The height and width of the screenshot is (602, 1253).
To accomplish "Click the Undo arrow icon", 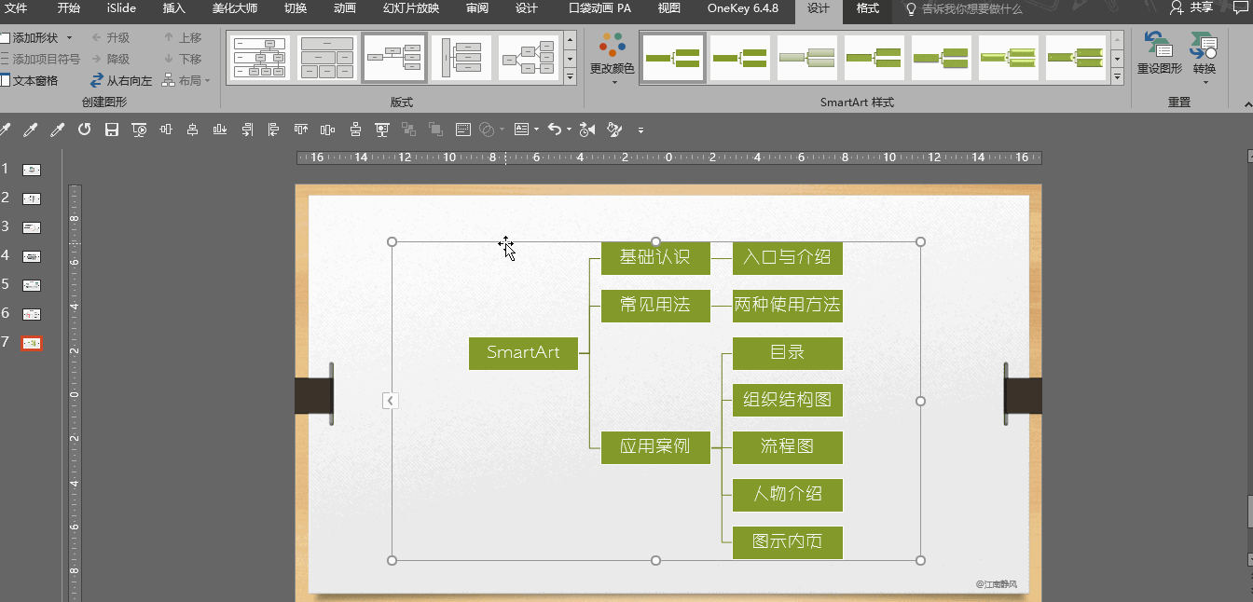I will click(554, 130).
